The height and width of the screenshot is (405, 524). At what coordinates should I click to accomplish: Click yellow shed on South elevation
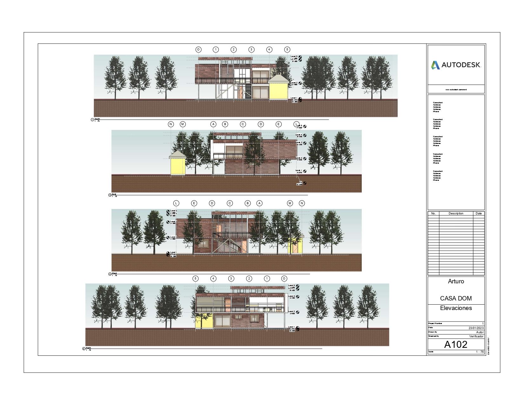point(278,88)
